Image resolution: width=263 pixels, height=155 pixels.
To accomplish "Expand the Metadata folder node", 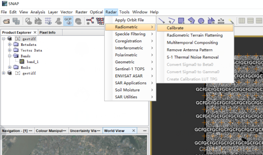I will tap(10, 44).
